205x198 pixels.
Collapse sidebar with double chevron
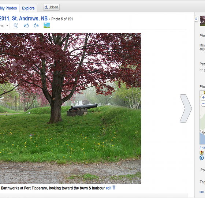(x=196, y=19)
